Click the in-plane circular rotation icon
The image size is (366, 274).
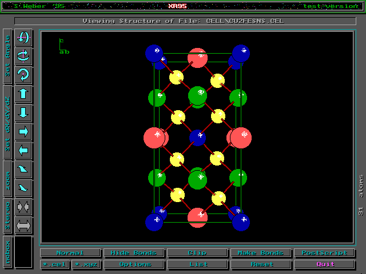(x=23, y=75)
